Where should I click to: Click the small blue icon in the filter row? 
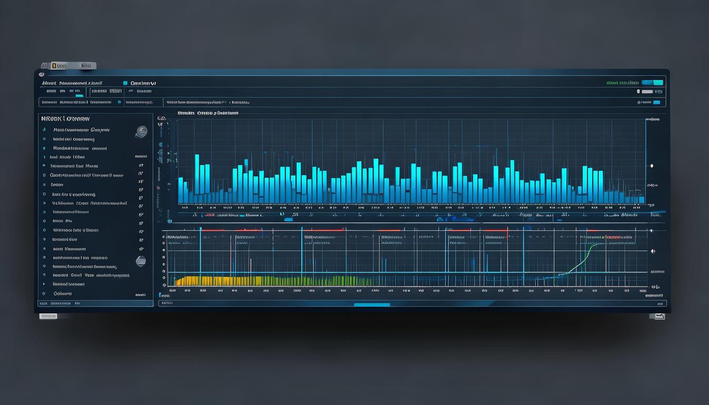pyautogui.click(x=119, y=102)
